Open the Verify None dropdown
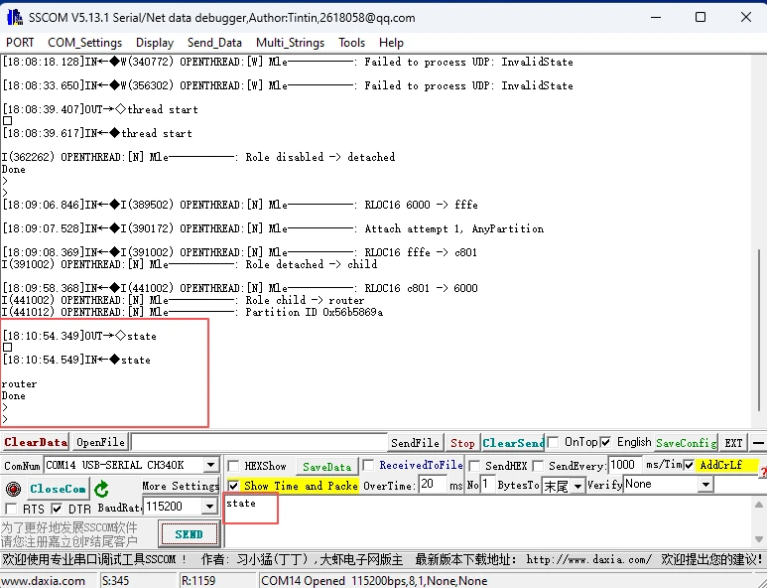Screen dimensions: 767x588 [x=705, y=485]
